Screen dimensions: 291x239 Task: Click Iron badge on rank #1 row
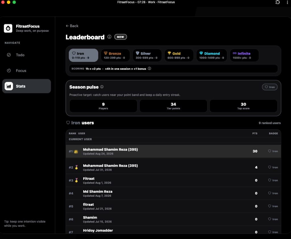[x=273, y=151]
